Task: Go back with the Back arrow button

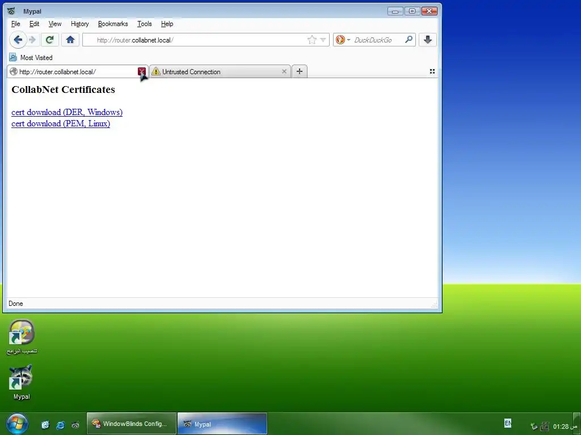Action: pyautogui.click(x=18, y=40)
